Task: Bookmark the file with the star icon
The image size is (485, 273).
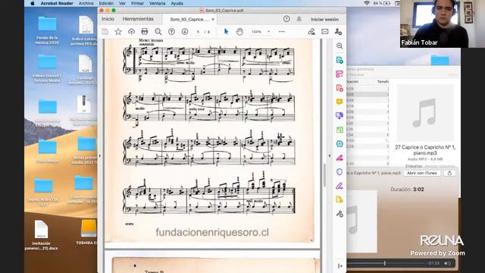Action: pyautogui.click(x=118, y=32)
